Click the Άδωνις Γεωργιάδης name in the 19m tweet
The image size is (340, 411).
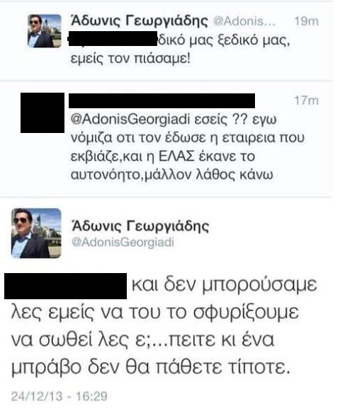140,21
